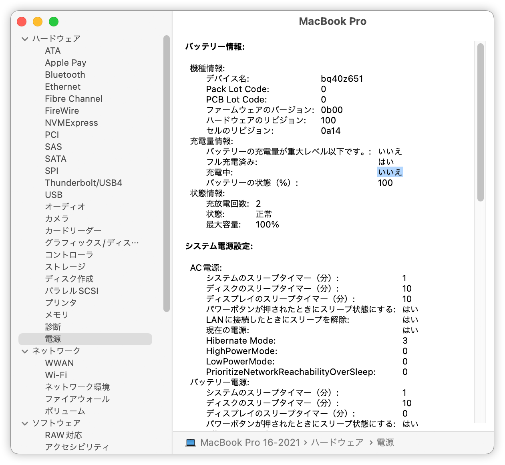Select USB in sidebar
The image size is (505, 465).
coord(54,195)
